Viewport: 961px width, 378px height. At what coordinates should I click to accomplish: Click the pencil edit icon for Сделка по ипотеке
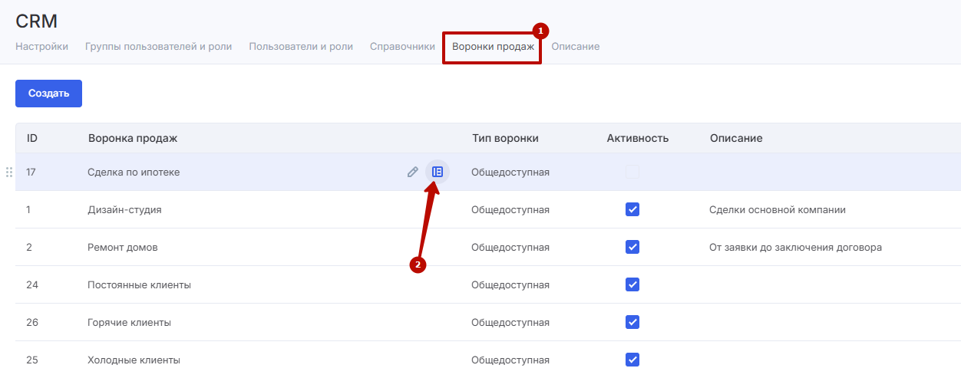click(412, 173)
